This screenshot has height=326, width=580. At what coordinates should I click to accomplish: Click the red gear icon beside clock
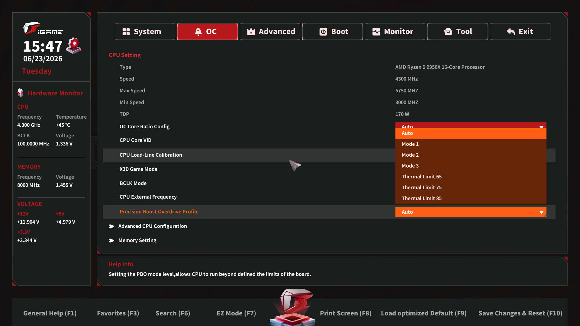point(74,46)
